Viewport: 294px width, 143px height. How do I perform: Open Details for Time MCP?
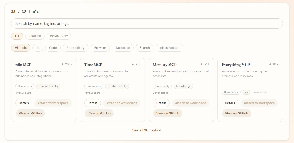click(x=92, y=103)
